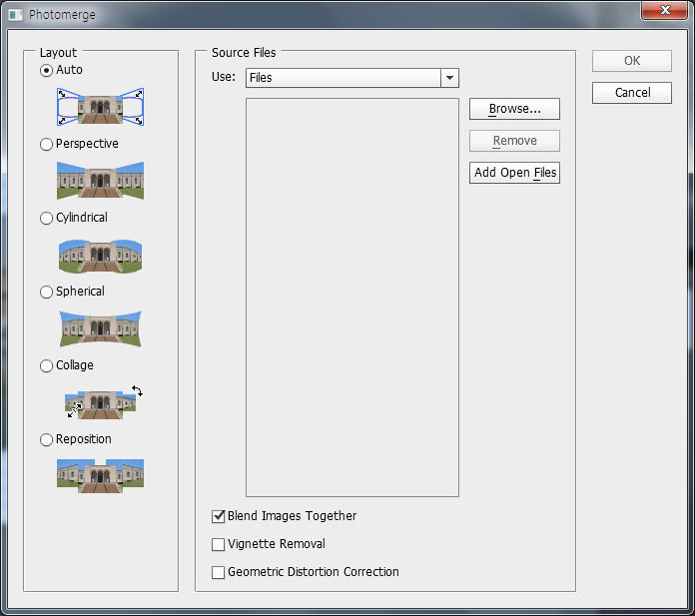Viewport: 695px width, 616px height.
Task: Open the Use dropdown arrow
Action: tap(449, 78)
